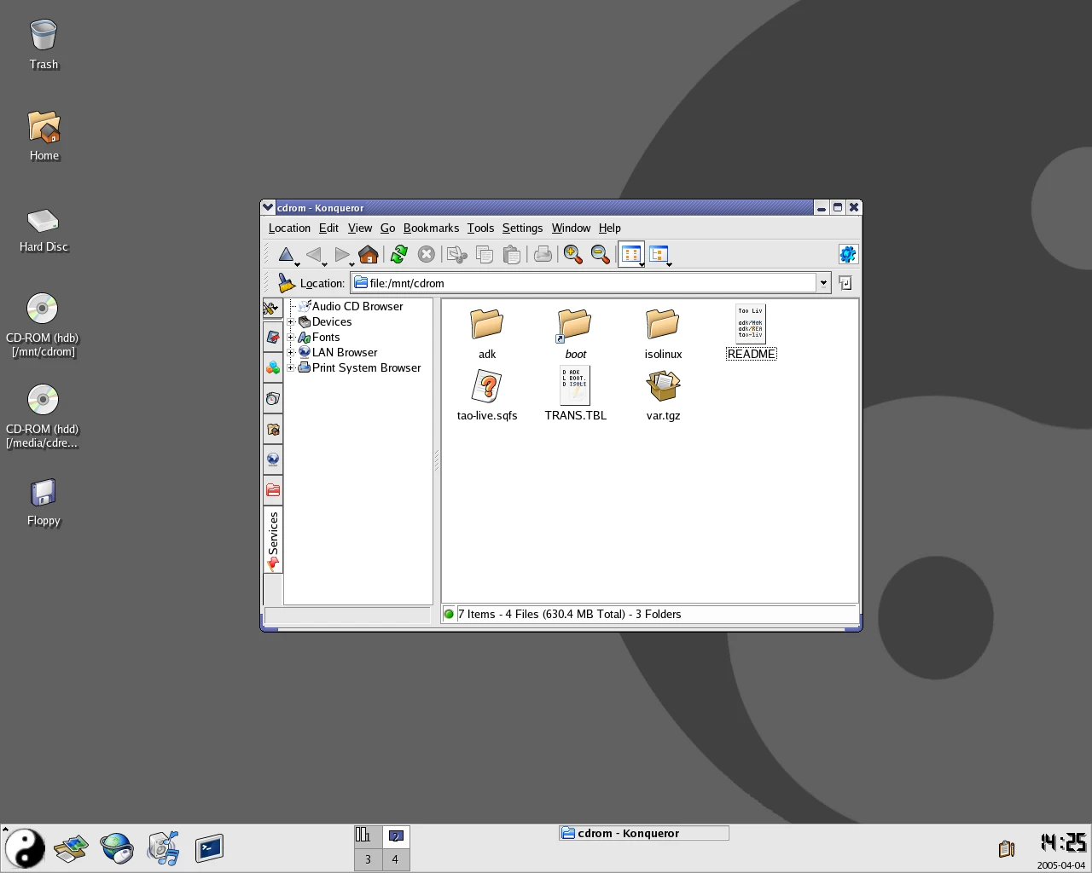Click the Paste clipboard icon
This screenshot has height=873, width=1092.
(x=512, y=254)
